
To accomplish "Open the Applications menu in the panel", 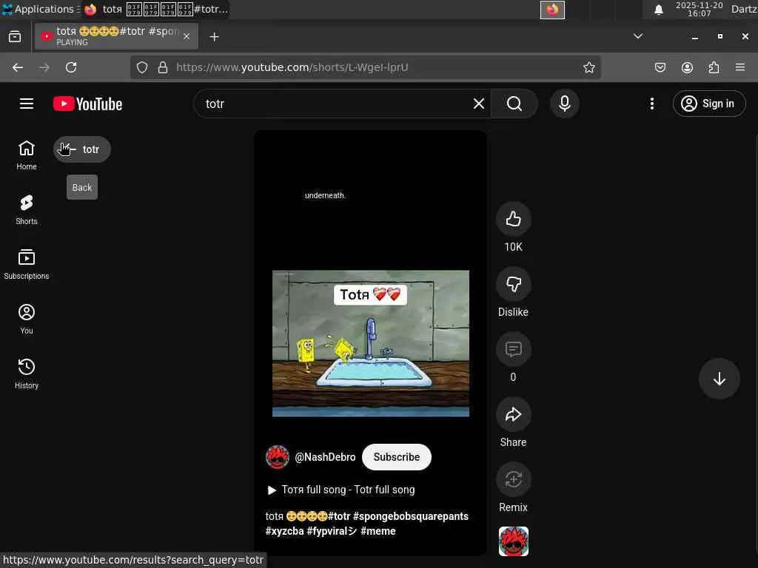I will click(40, 9).
